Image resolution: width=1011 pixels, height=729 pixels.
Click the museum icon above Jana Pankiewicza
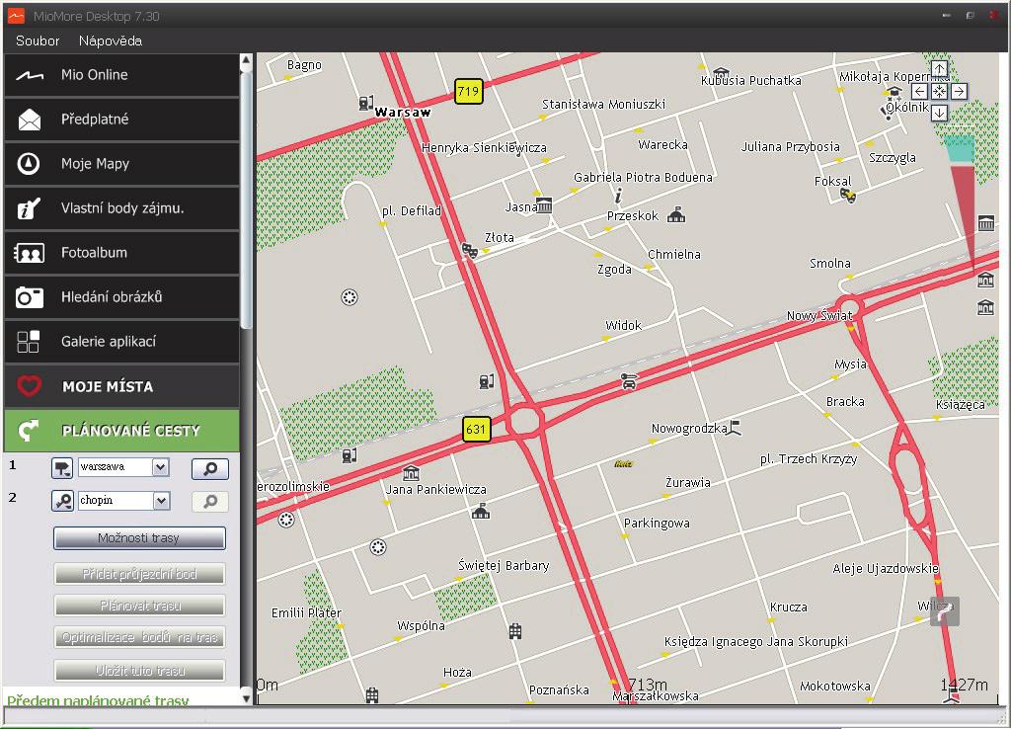411,473
